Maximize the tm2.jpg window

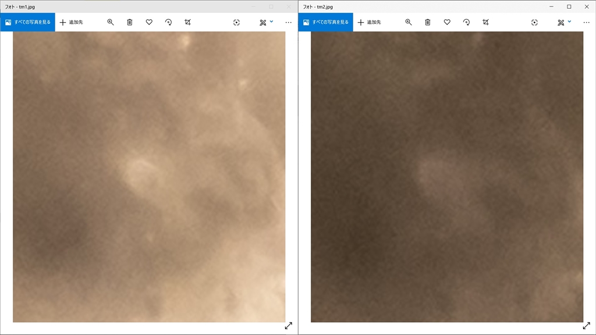569,6
